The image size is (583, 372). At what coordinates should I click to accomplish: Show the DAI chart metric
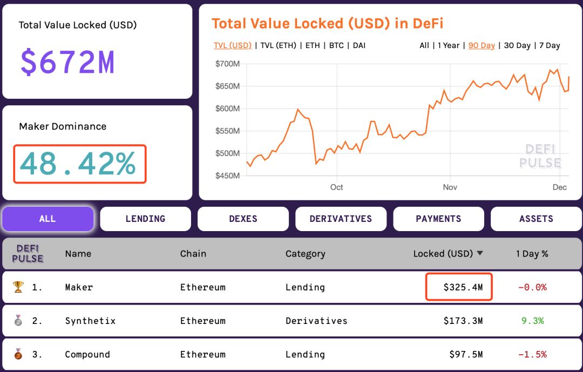pyautogui.click(x=359, y=45)
